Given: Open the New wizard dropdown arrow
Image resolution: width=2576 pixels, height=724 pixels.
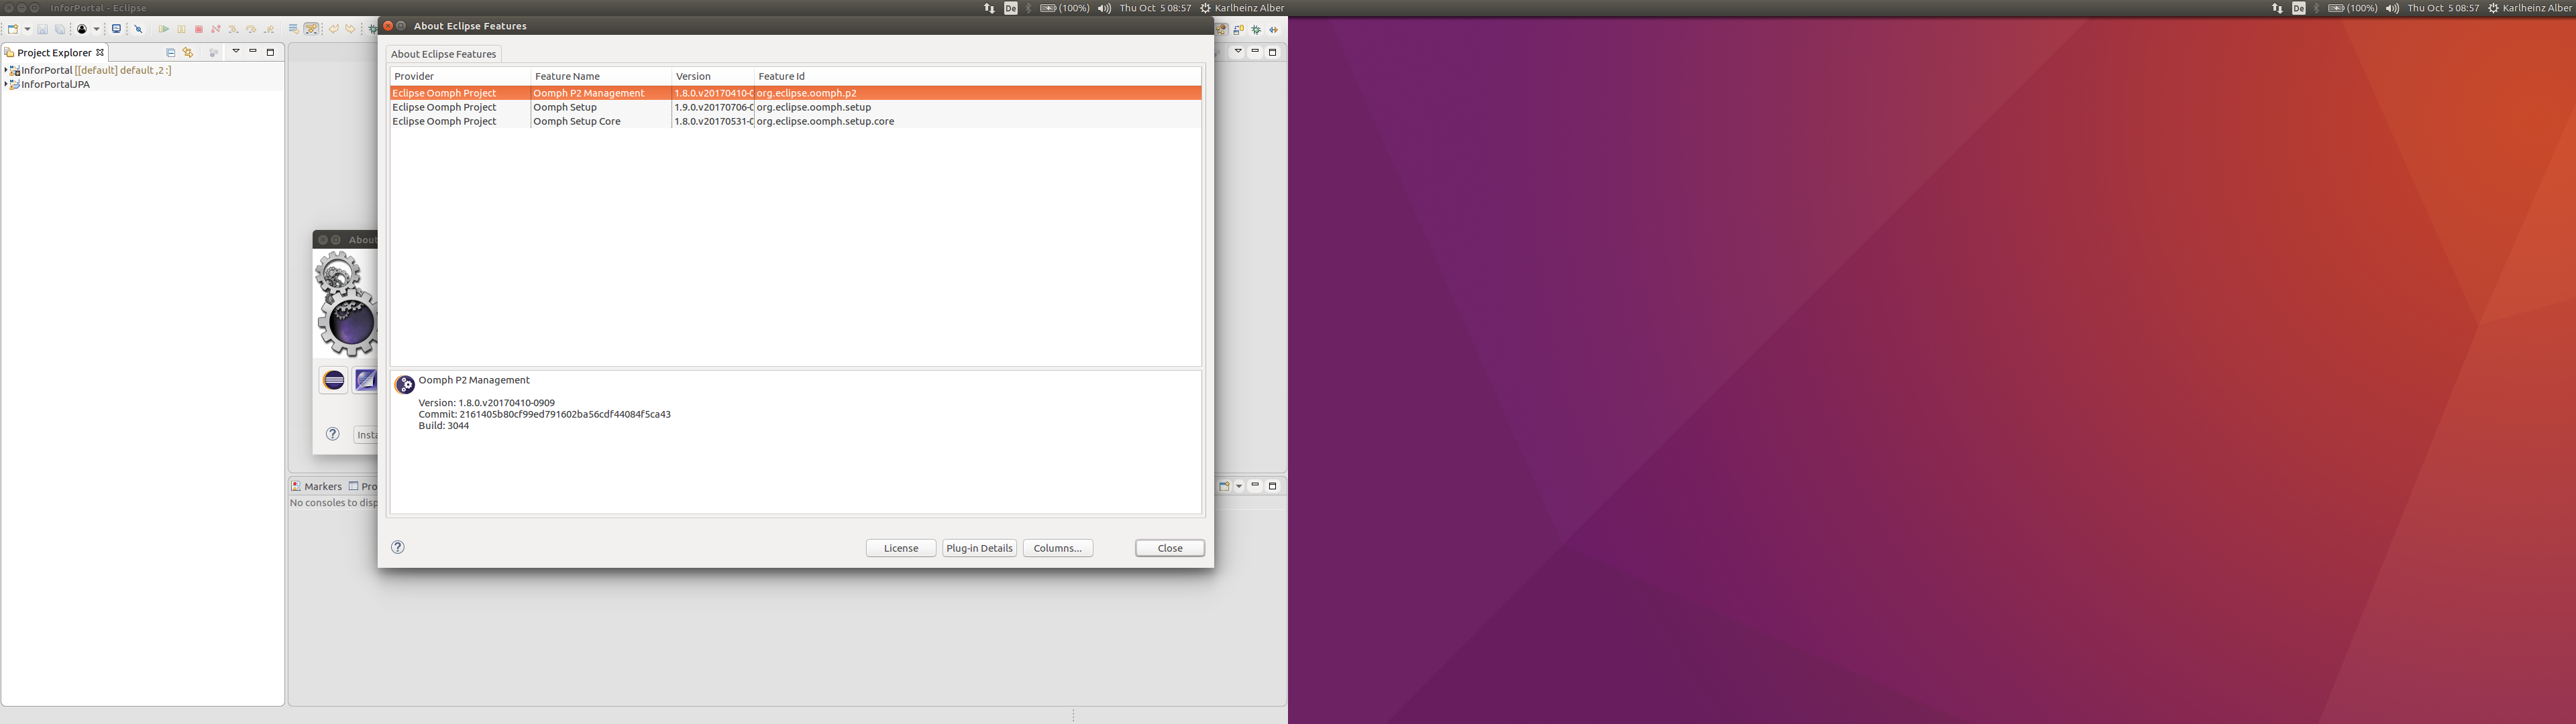Looking at the screenshot, I should [x=27, y=30].
